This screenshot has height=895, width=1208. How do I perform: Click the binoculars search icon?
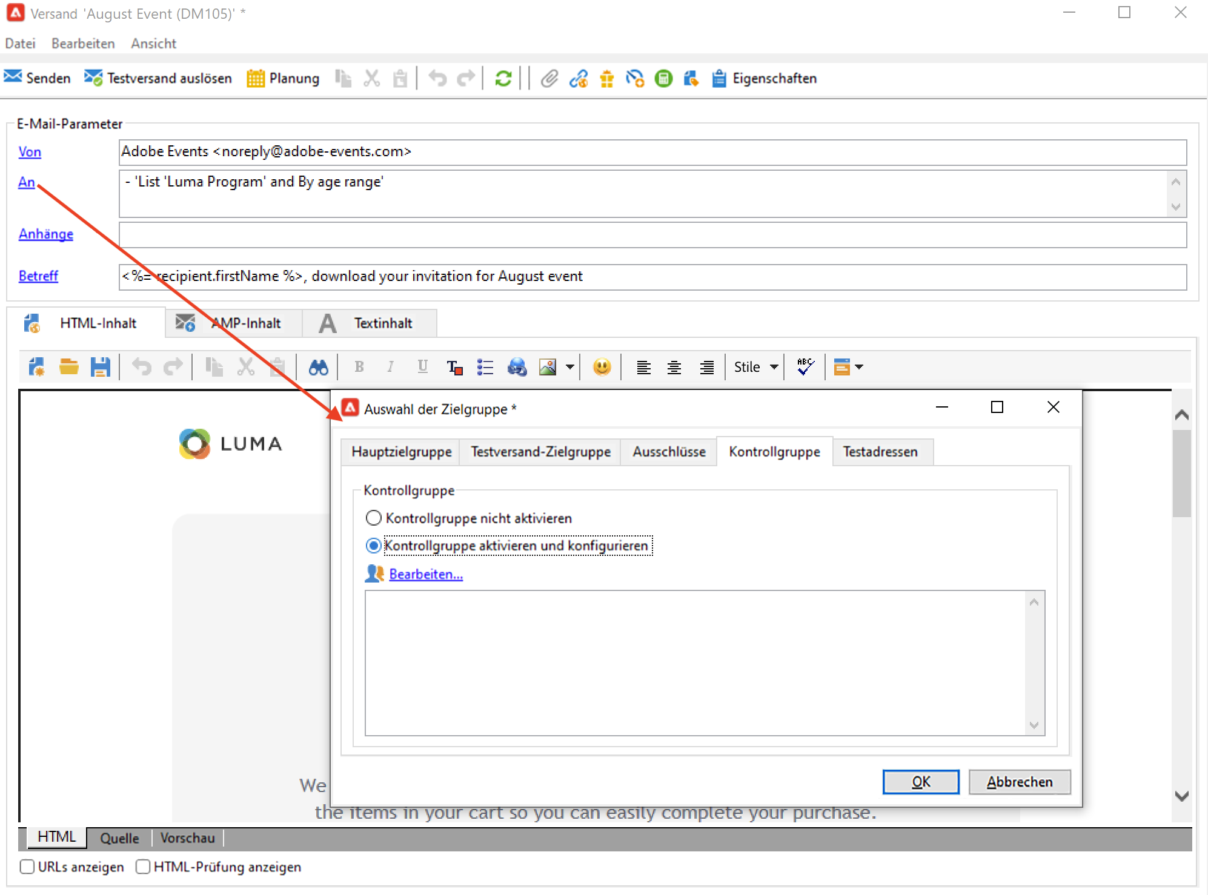pos(318,367)
